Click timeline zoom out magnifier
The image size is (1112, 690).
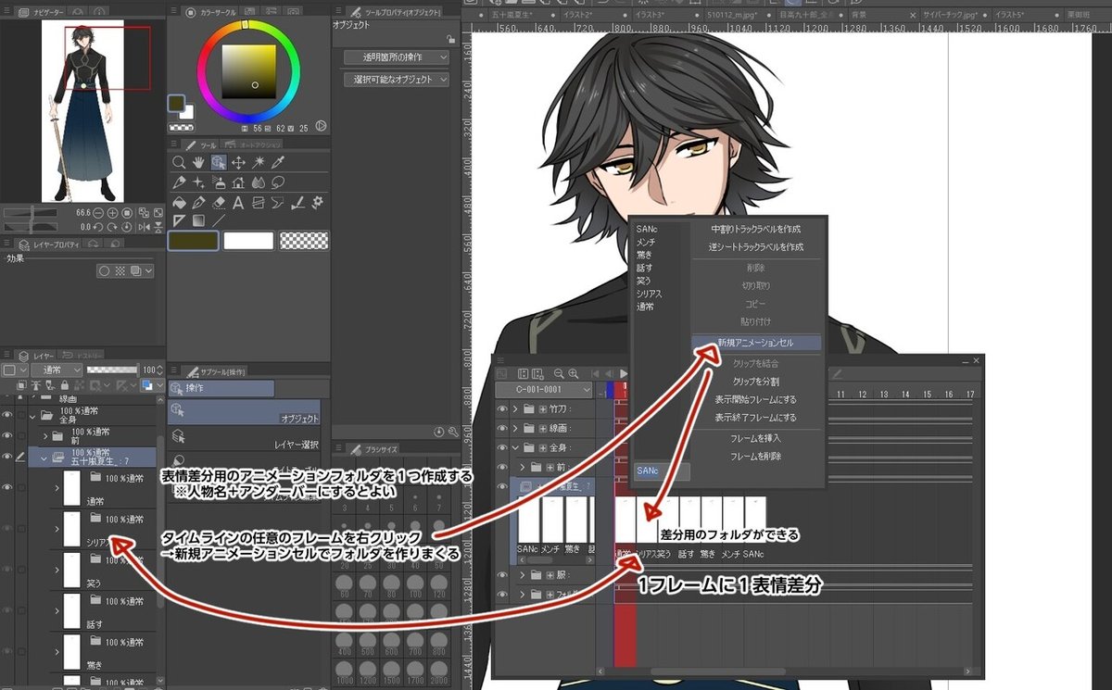(x=559, y=372)
